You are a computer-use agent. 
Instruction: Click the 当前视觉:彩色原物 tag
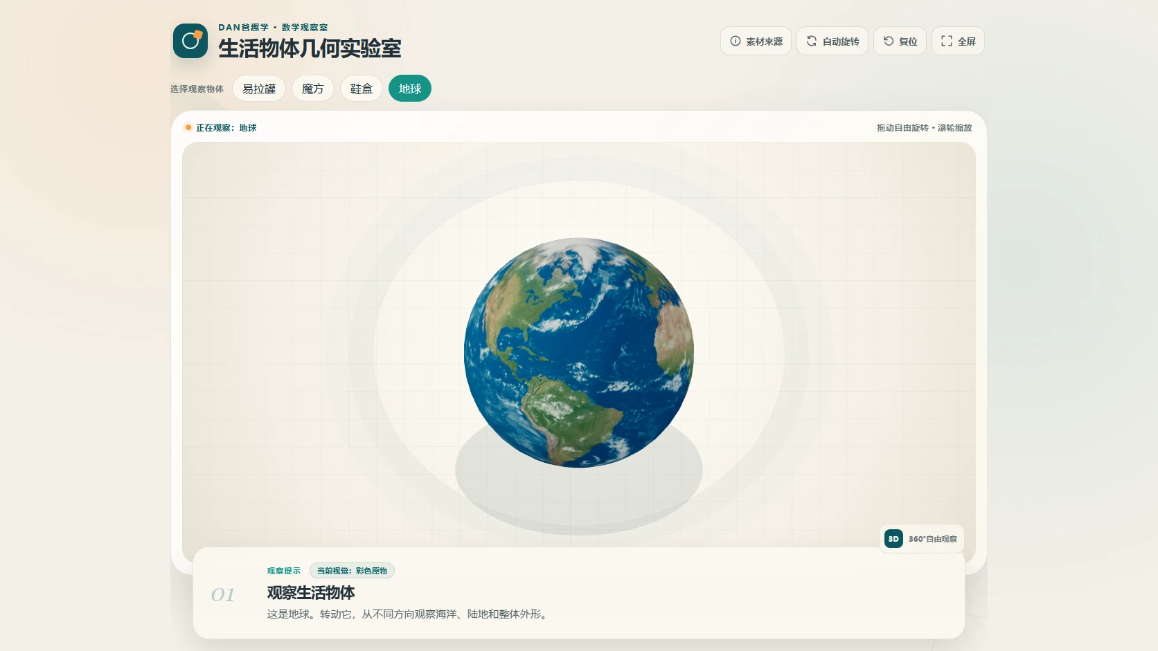click(352, 571)
